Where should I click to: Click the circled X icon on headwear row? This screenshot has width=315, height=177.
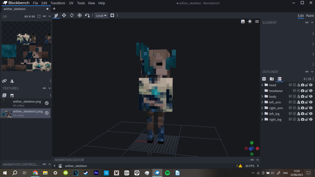pos(299,91)
